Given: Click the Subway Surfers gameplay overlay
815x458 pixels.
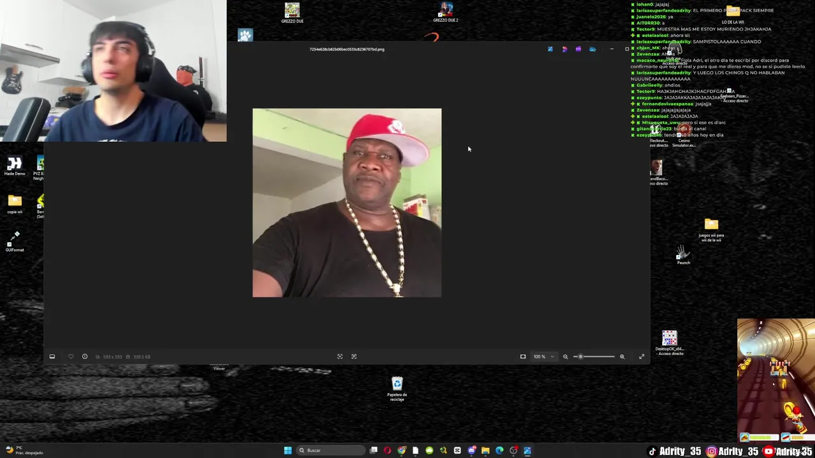Looking at the screenshot, I should click(x=776, y=380).
